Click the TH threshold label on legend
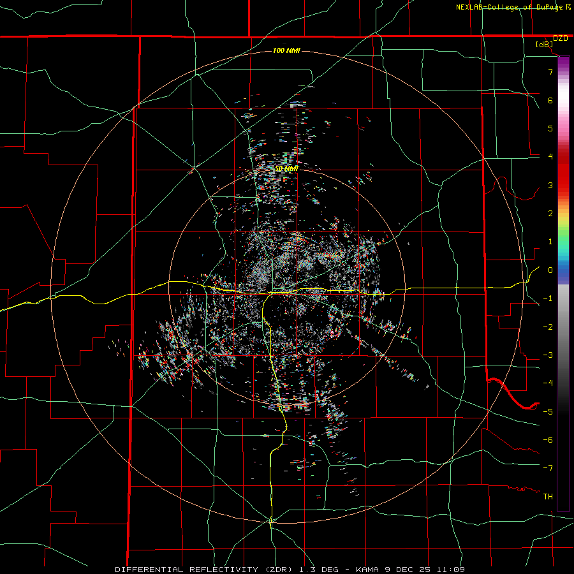This screenshot has height=574, width=574. (x=548, y=497)
